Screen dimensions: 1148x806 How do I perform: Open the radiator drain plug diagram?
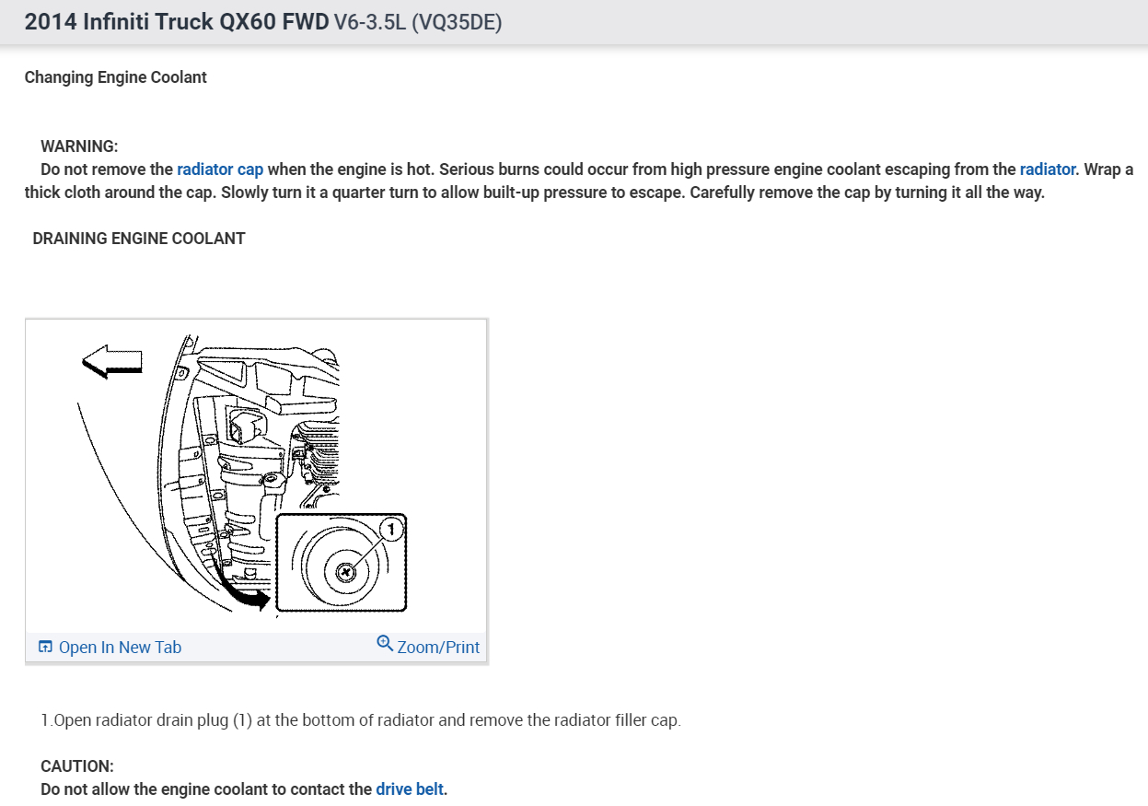pos(256,476)
